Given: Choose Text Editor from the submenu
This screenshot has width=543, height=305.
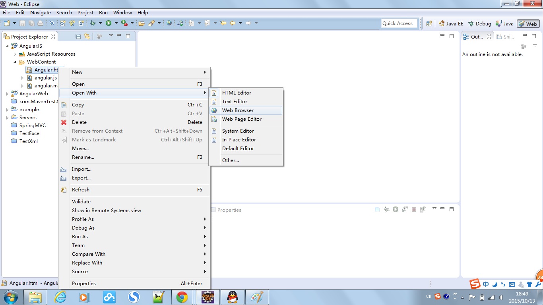Looking at the screenshot, I should [246, 102].
